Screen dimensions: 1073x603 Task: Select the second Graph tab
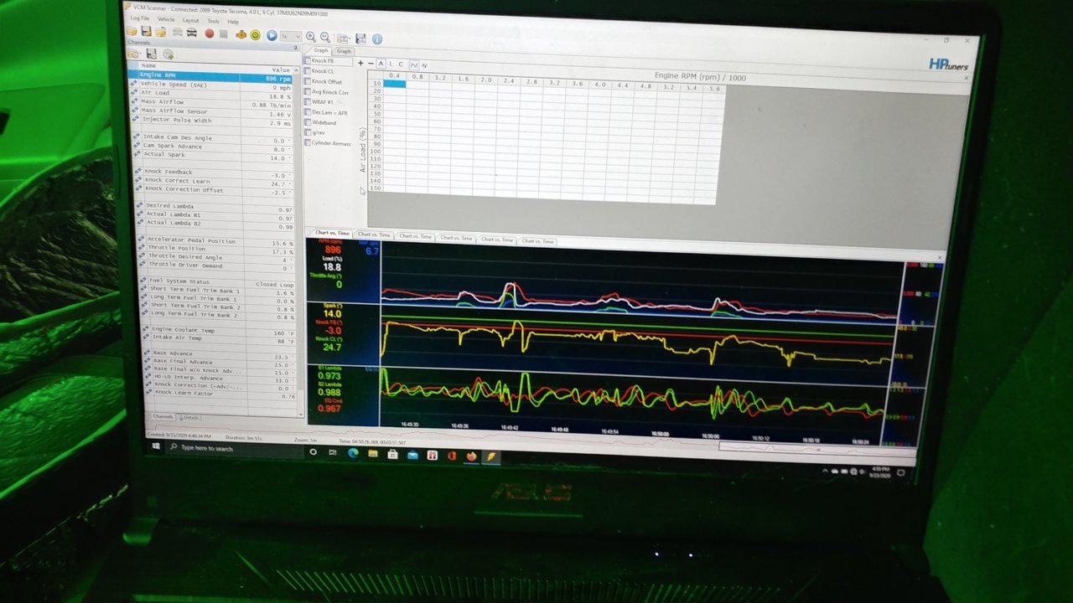[x=344, y=51]
